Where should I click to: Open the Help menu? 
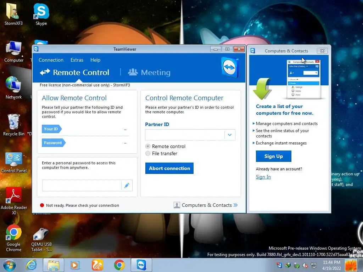95,60
